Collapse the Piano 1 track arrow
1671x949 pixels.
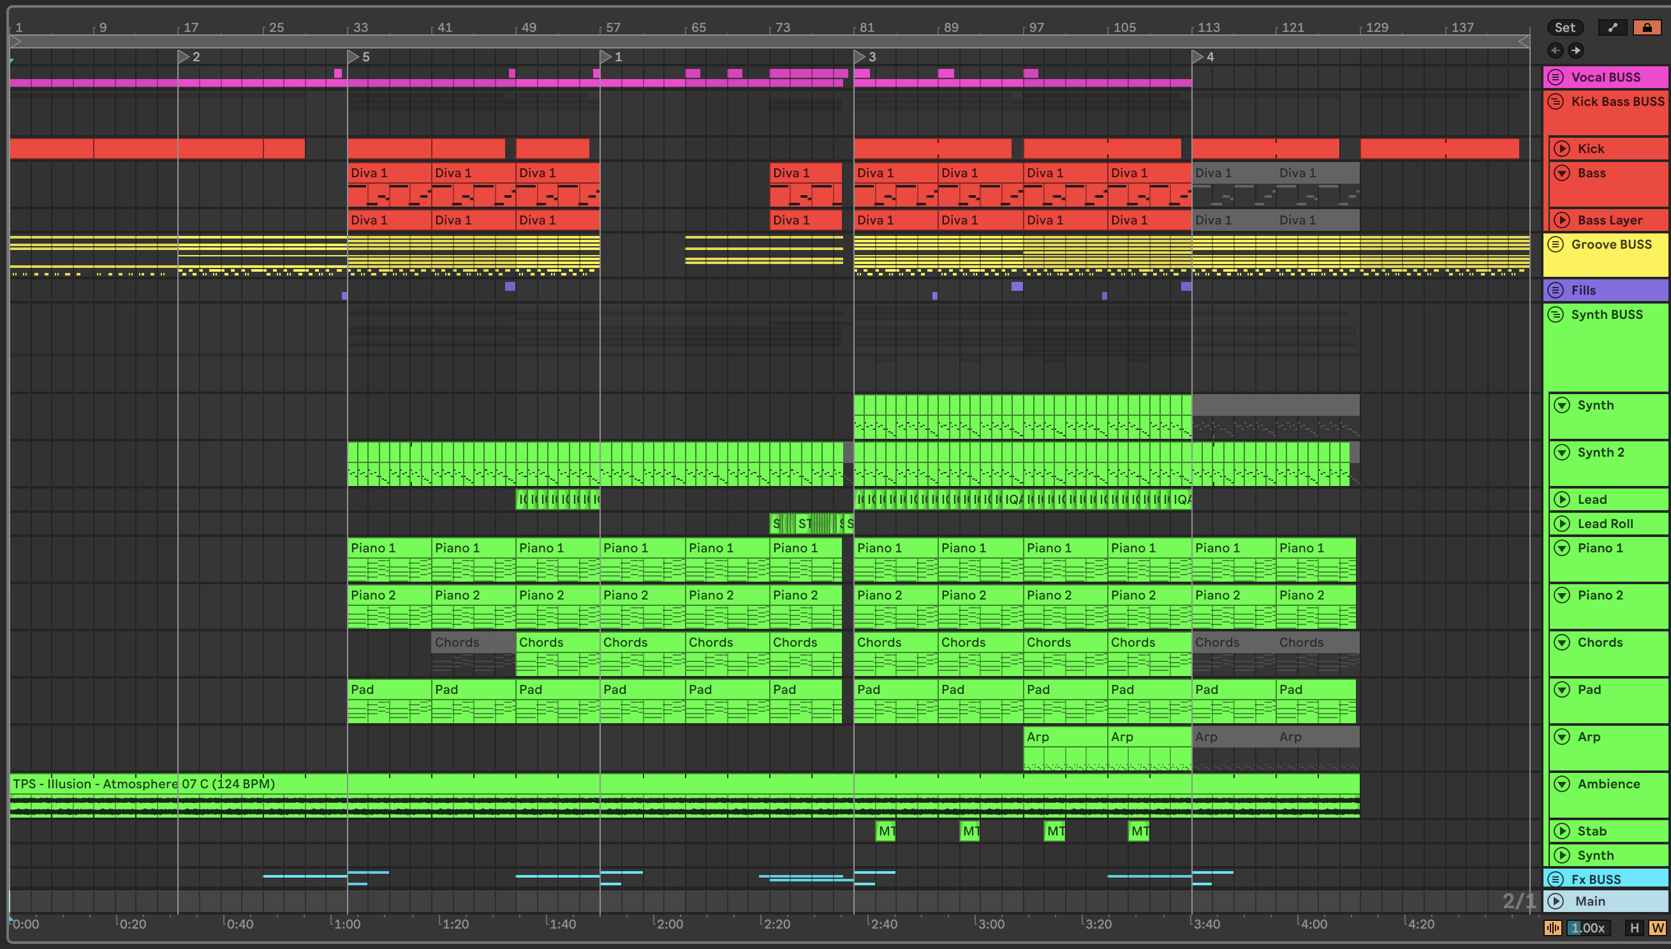click(1562, 547)
